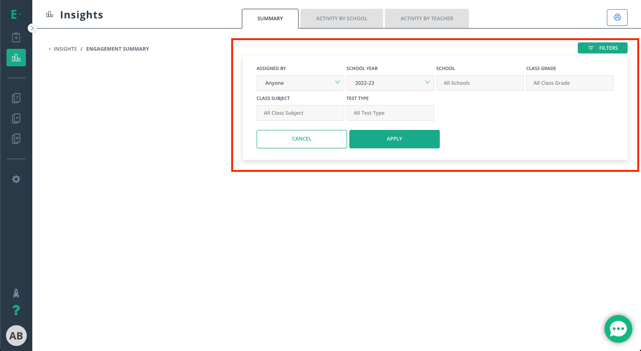This screenshot has height=351, width=641.
Task: Open help via the question mark icon
Action: tap(16, 310)
